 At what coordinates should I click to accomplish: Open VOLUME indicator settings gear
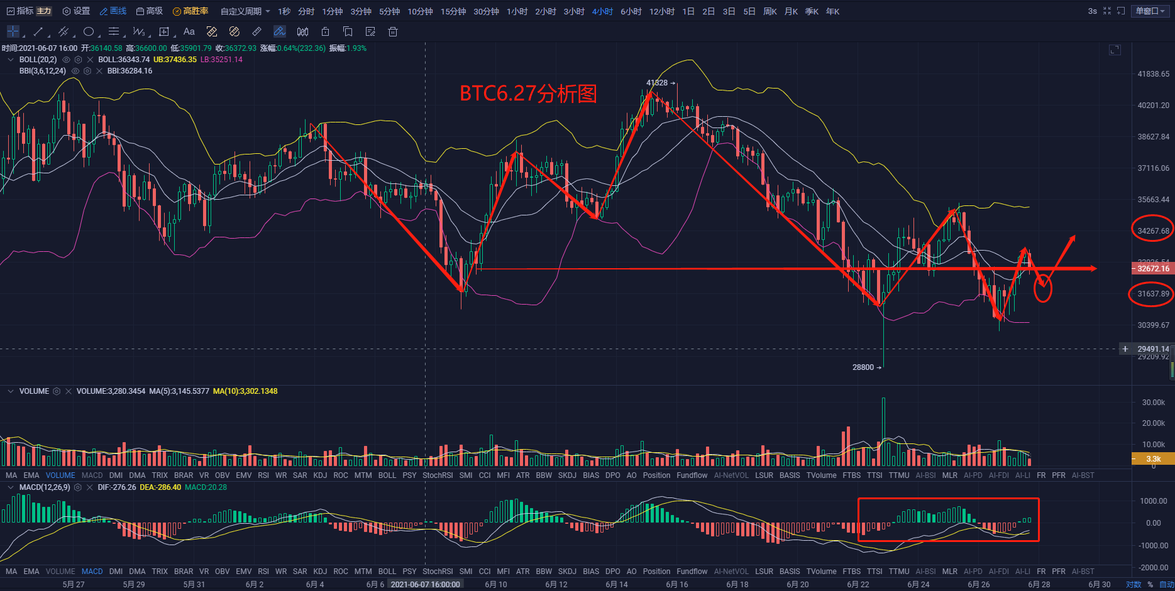pos(57,391)
